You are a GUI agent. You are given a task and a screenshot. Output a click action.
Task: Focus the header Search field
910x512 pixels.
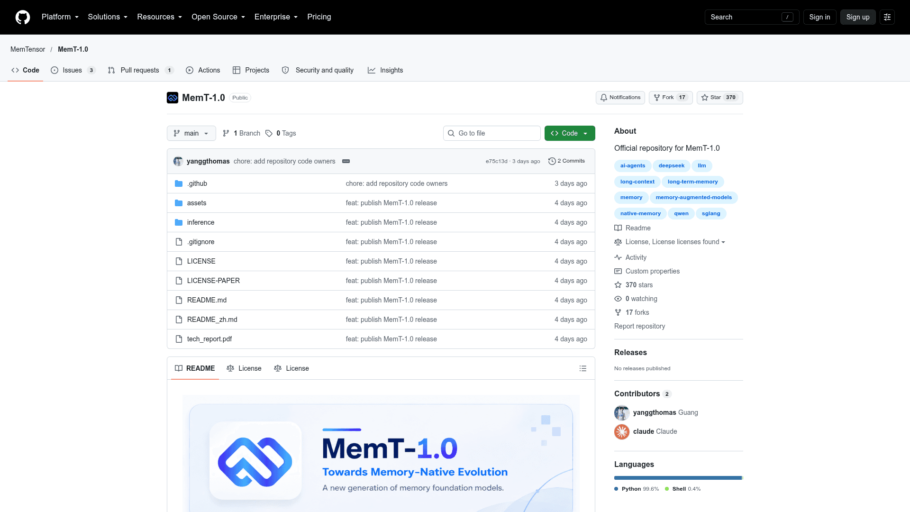tap(752, 17)
